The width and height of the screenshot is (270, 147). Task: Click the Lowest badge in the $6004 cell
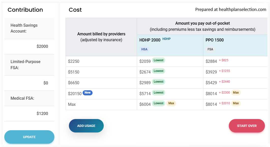158,103
